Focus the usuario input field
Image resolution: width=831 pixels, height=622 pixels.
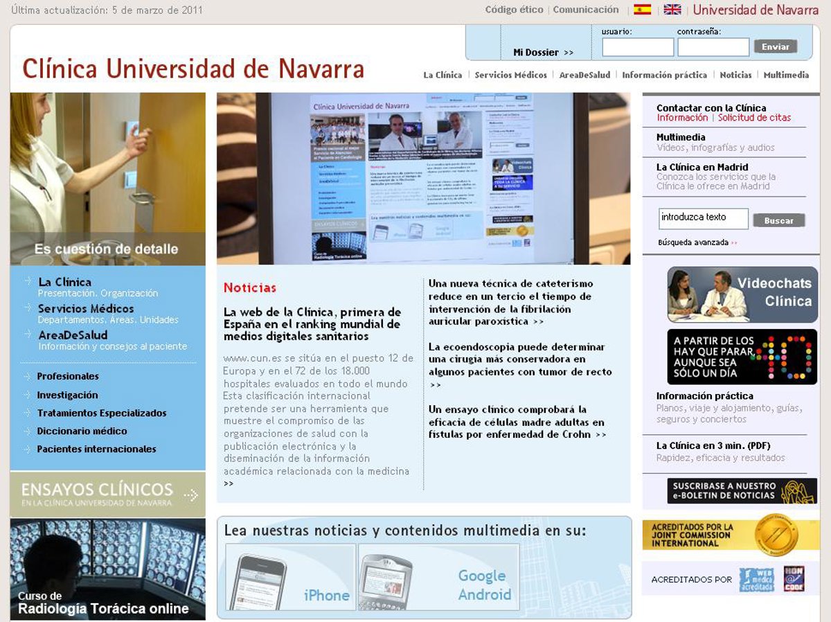click(x=638, y=47)
